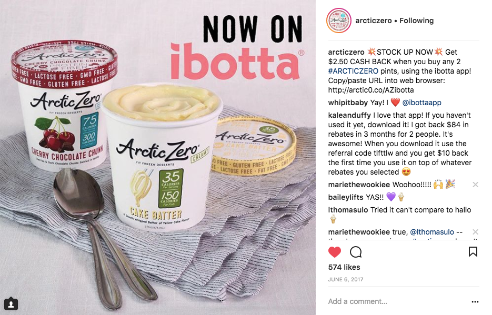Delete mariethewookiee's reply to lthomasulo
Screen dimensions: 492x315
pyautogui.click(x=475, y=232)
